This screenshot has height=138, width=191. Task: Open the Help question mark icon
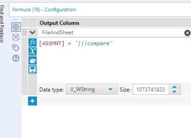16,58
